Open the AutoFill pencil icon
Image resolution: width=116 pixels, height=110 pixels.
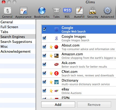pyautogui.click(x=79, y=11)
